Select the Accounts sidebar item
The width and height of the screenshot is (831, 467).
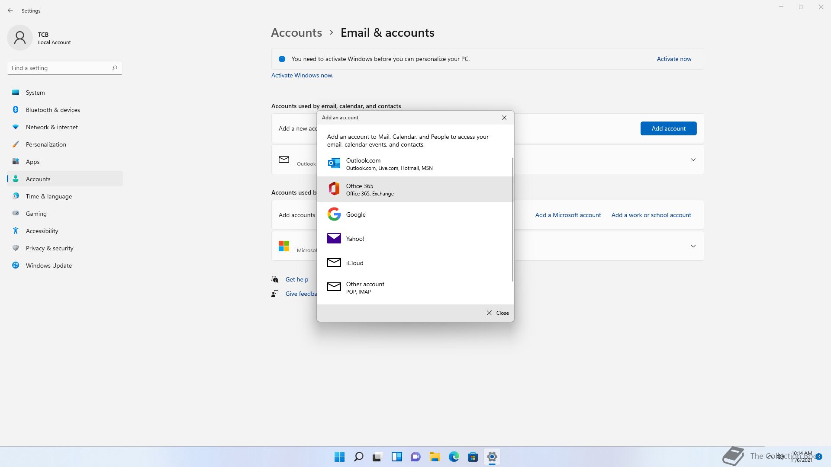point(65,179)
